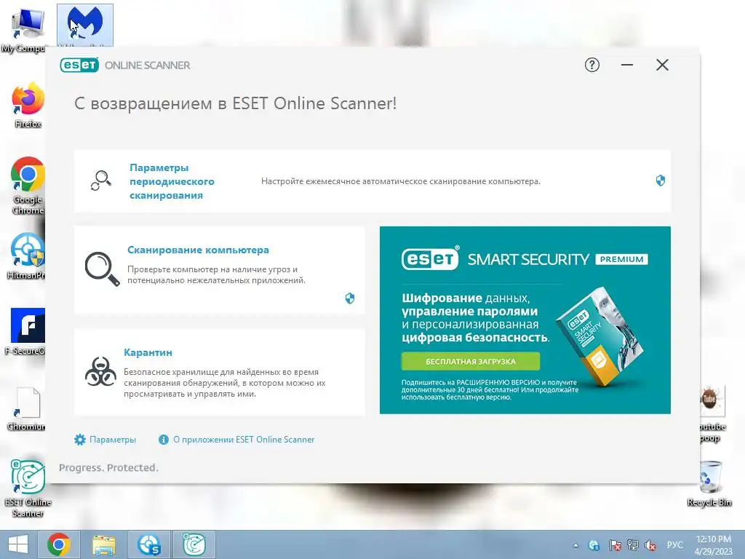Select Firefox desktop shortcut

(x=28, y=105)
